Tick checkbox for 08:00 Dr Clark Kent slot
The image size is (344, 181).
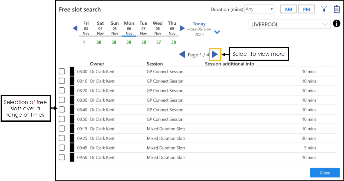[x=62, y=72]
